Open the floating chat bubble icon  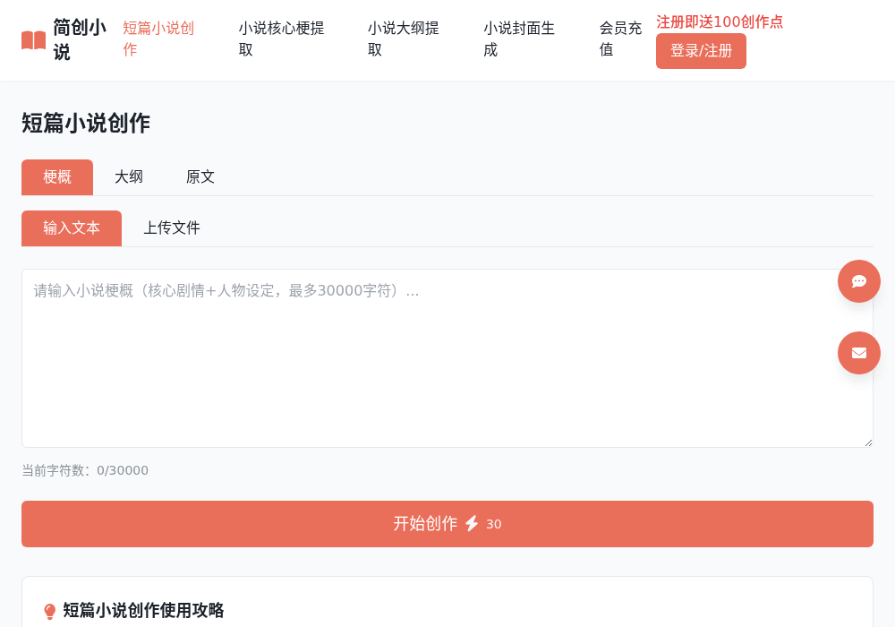click(x=858, y=281)
